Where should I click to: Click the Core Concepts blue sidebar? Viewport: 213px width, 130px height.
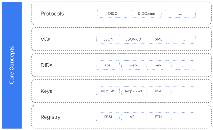point(12,65)
